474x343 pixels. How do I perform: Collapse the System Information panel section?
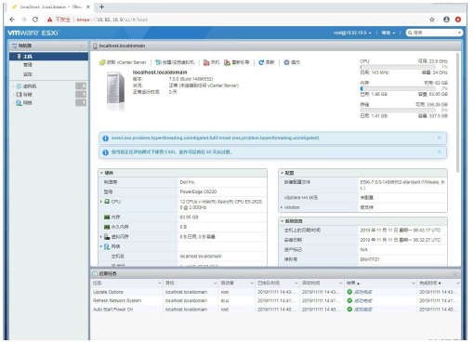pyautogui.click(x=282, y=221)
